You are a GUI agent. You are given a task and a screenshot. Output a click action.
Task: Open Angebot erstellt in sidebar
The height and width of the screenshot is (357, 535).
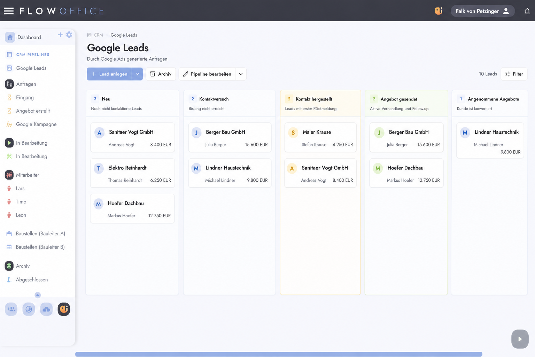(33, 111)
